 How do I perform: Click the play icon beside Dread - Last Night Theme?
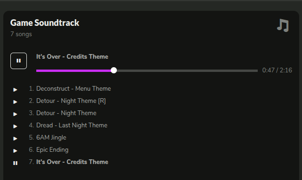coord(15,126)
